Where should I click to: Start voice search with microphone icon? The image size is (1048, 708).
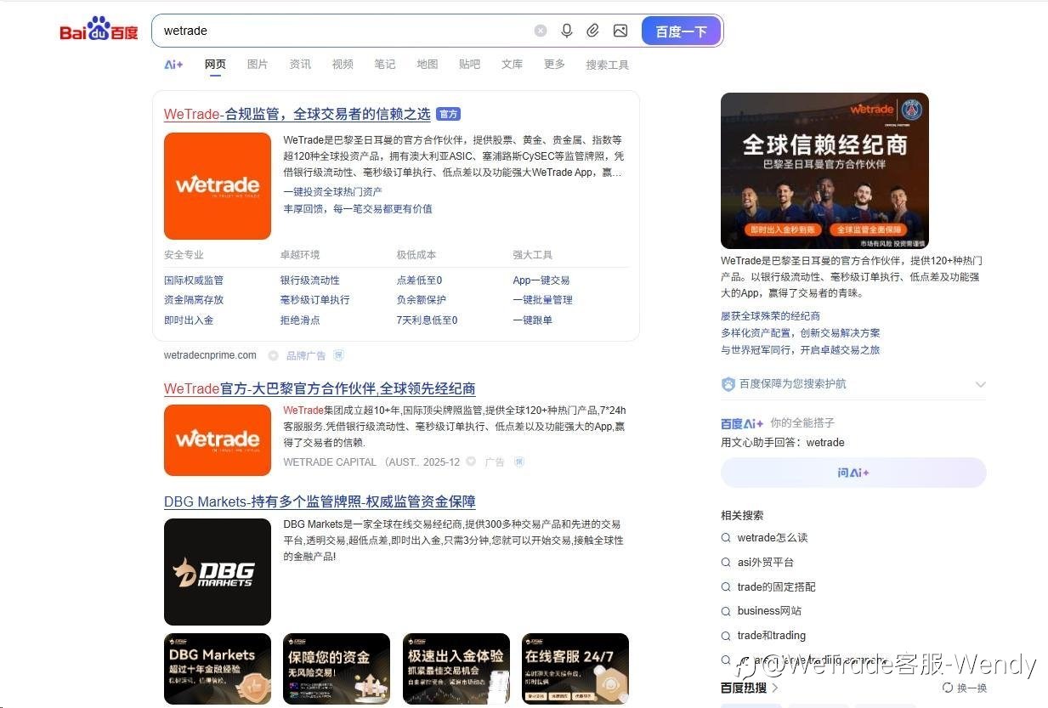pyautogui.click(x=567, y=31)
